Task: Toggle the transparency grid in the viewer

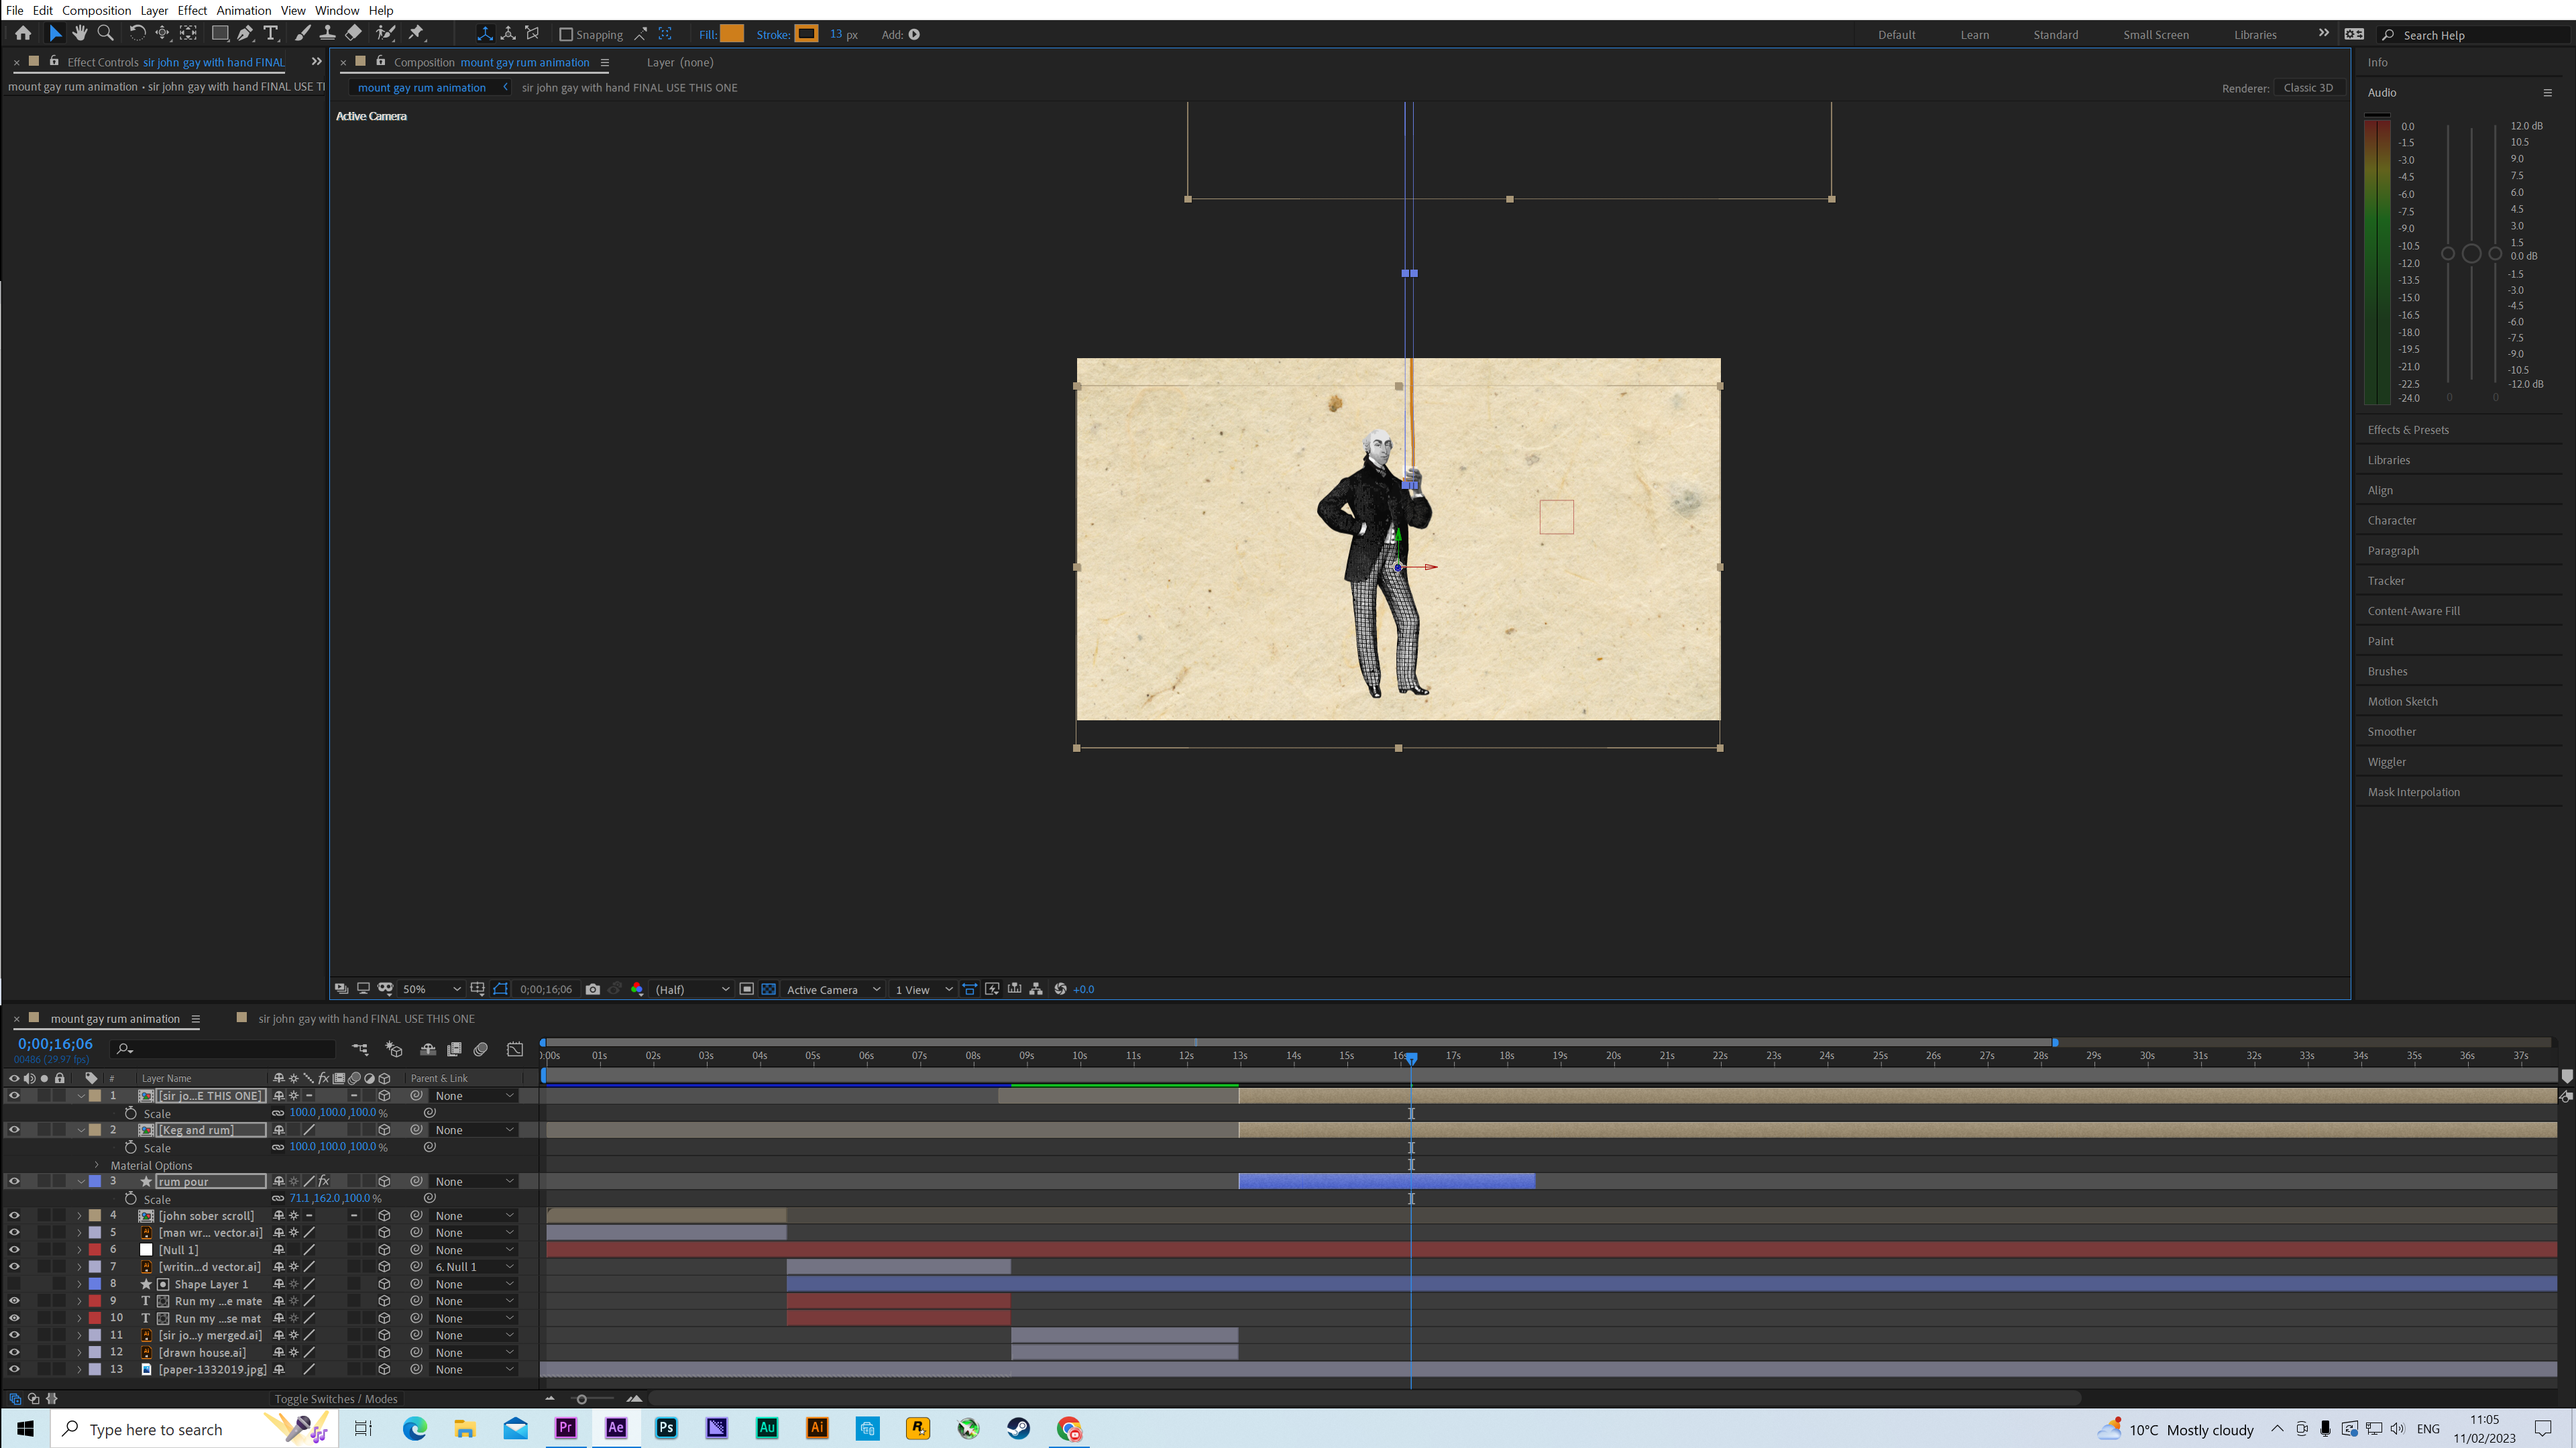Action: pyautogui.click(x=768, y=989)
